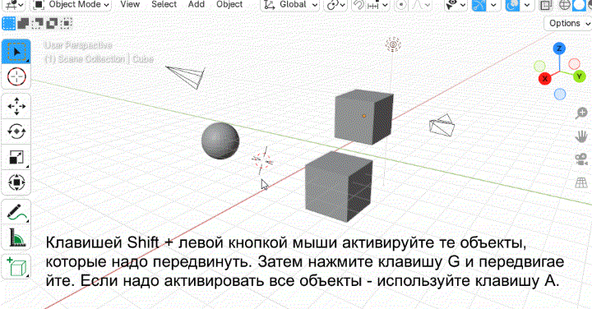The image size is (592, 309).
Task: Select the Measure tool
Action: click(16, 238)
